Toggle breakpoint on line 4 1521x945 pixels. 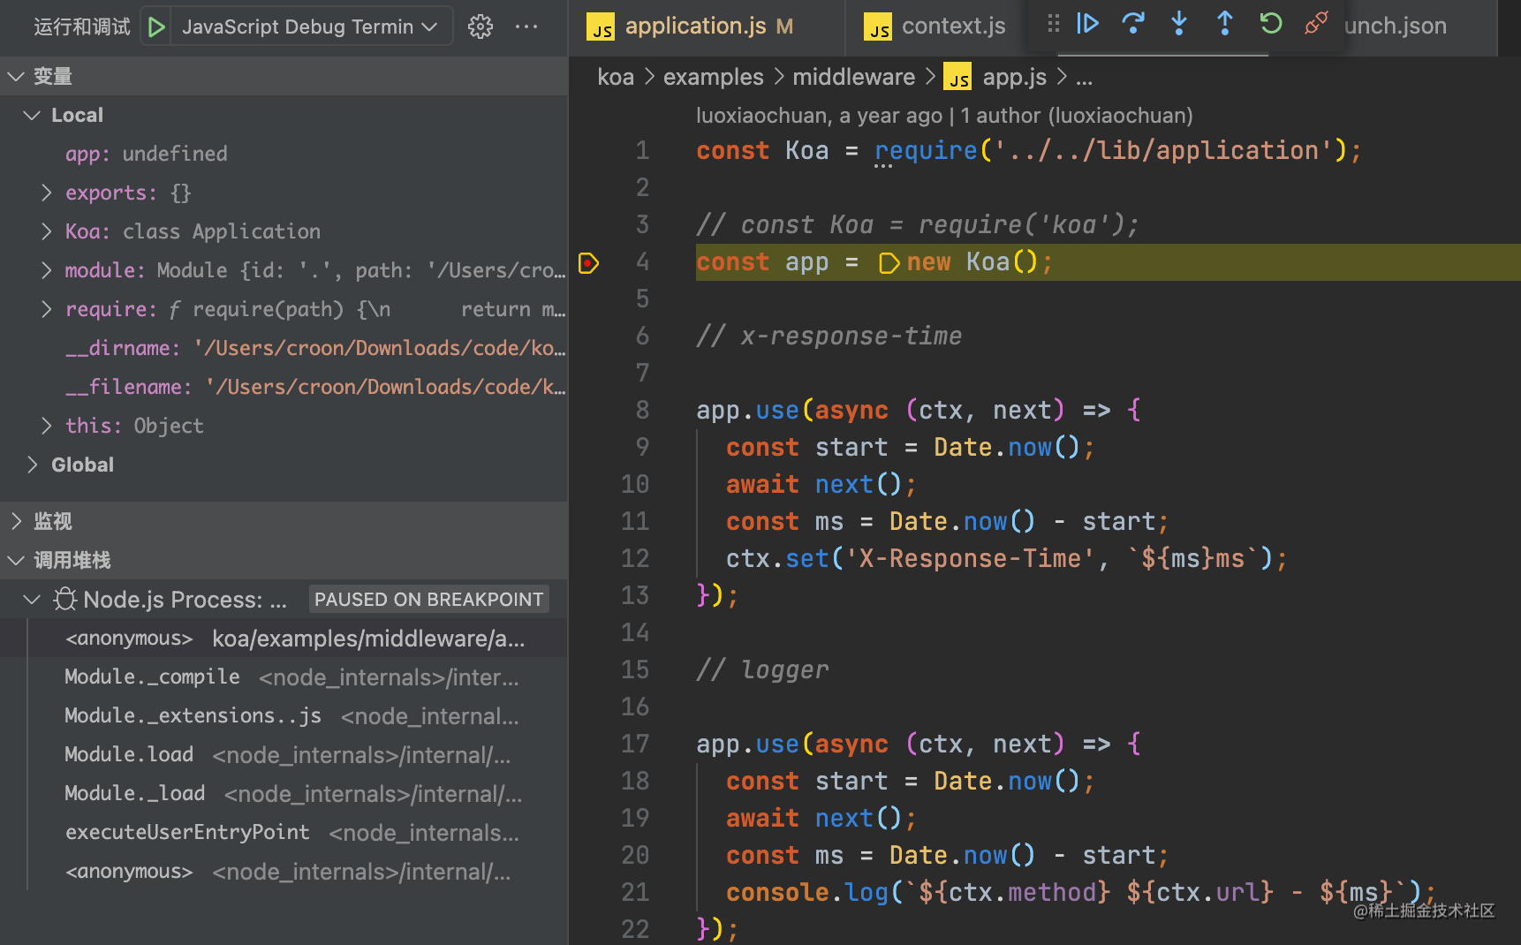tap(588, 262)
